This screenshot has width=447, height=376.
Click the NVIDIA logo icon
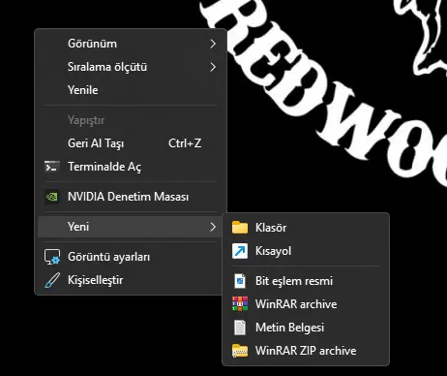52,197
